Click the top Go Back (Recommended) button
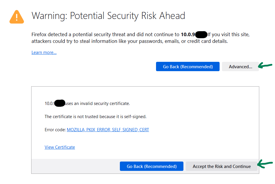Screen dimensions: 275x184 coord(188,66)
